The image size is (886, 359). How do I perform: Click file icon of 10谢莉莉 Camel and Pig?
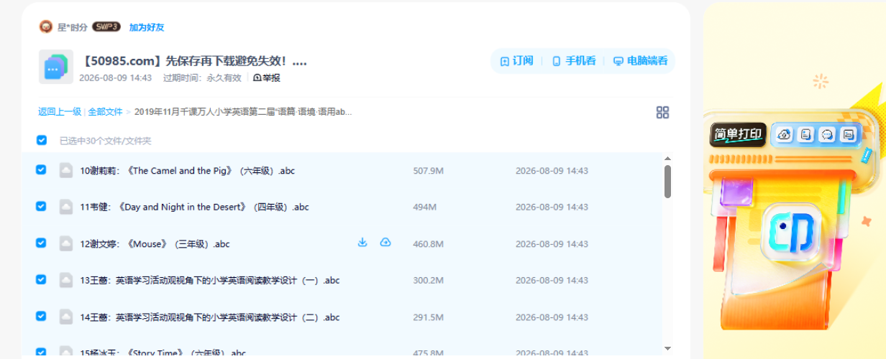[66, 170]
